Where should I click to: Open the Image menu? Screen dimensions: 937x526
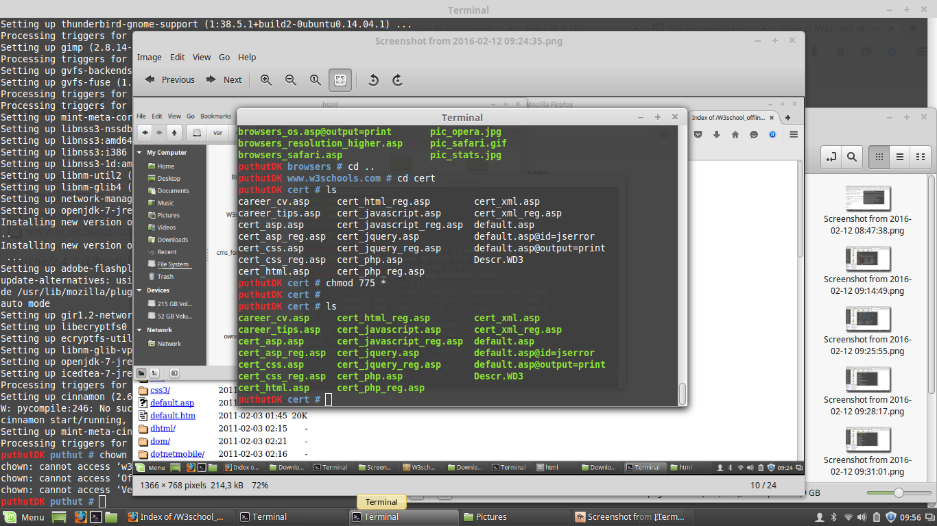149,58
